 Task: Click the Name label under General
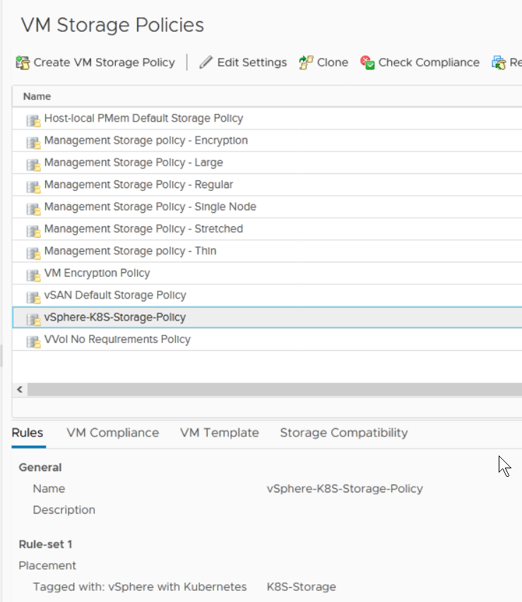49,489
